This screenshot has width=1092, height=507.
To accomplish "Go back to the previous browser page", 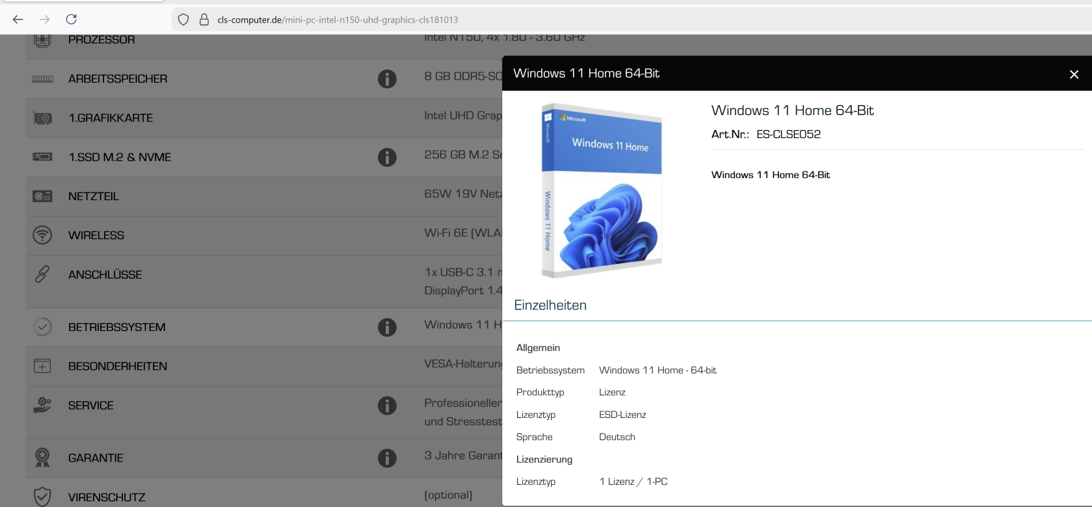I will pos(18,19).
